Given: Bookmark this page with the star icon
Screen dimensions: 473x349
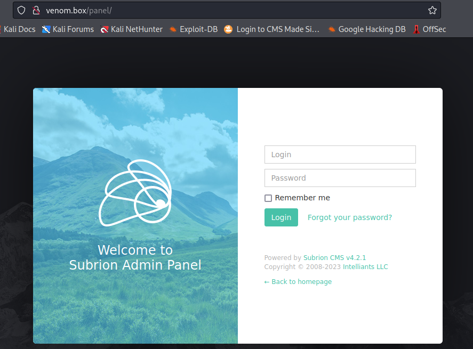Looking at the screenshot, I should (x=432, y=10).
